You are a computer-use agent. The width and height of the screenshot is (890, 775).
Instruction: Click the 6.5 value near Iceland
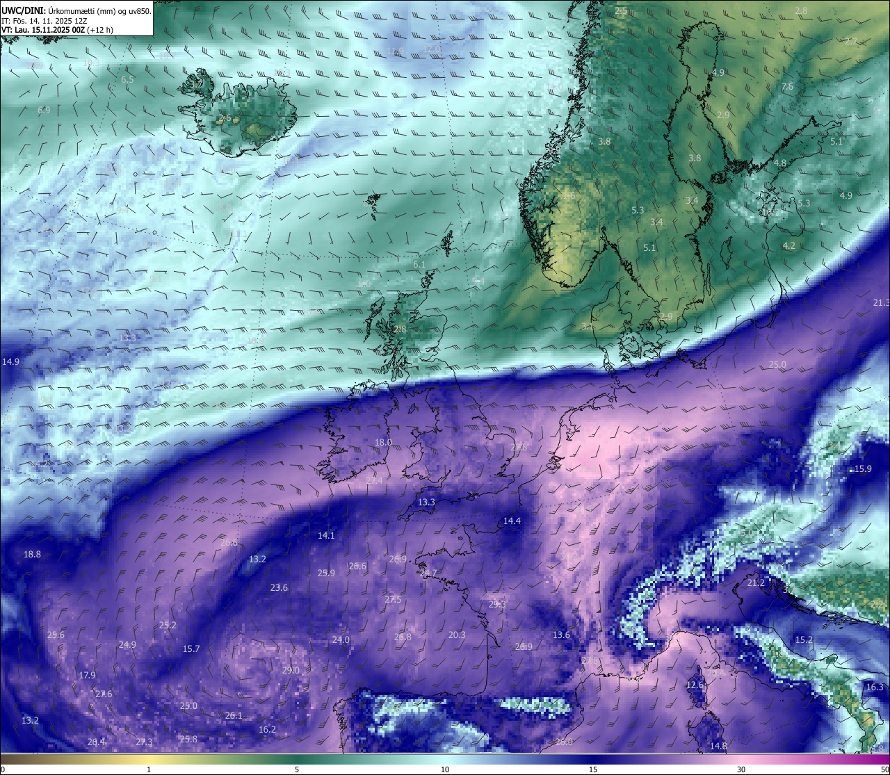(127, 80)
